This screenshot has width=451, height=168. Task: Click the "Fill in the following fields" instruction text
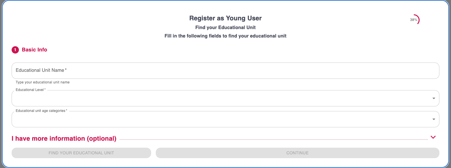225,36
